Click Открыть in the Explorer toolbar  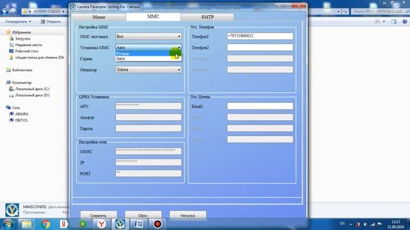(51, 21)
